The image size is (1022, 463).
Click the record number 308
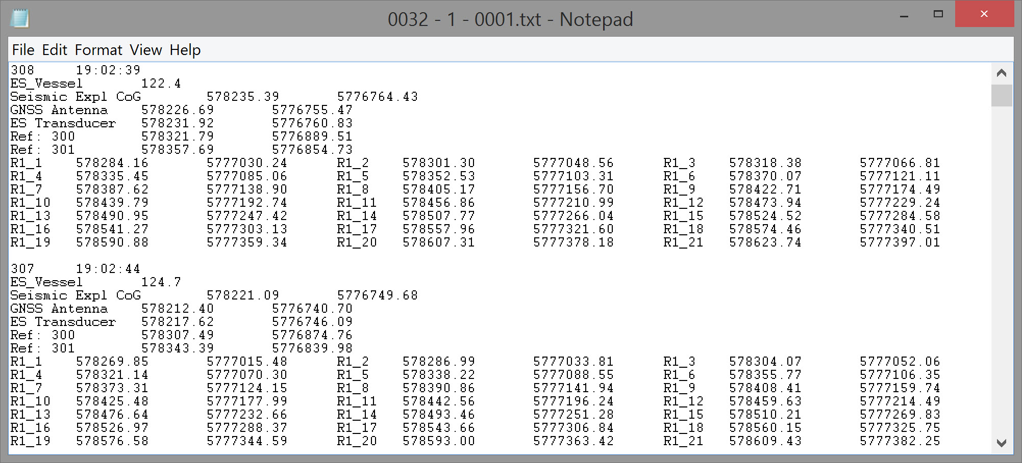pyautogui.click(x=22, y=70)
